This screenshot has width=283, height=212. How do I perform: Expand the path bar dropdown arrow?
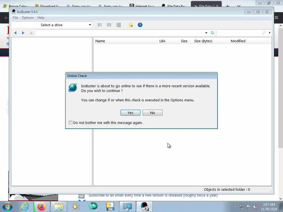tap(206, 33)
